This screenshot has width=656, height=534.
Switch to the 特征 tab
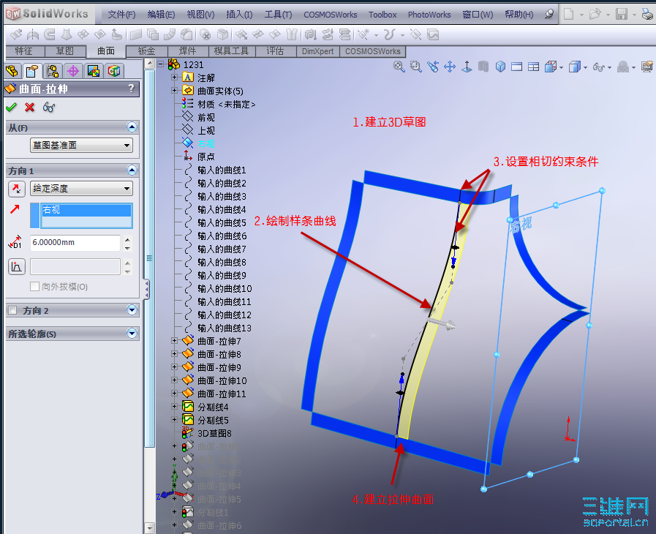point(24,51)
